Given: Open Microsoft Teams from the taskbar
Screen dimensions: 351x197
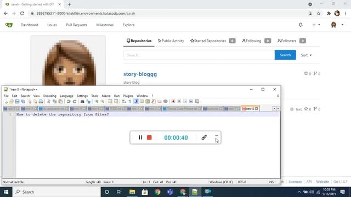Looking at the screenshot, I should (170, 192).
